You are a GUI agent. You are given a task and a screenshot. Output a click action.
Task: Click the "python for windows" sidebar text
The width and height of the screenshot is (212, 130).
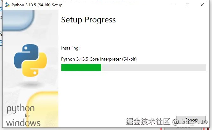[x=23, y=115]
